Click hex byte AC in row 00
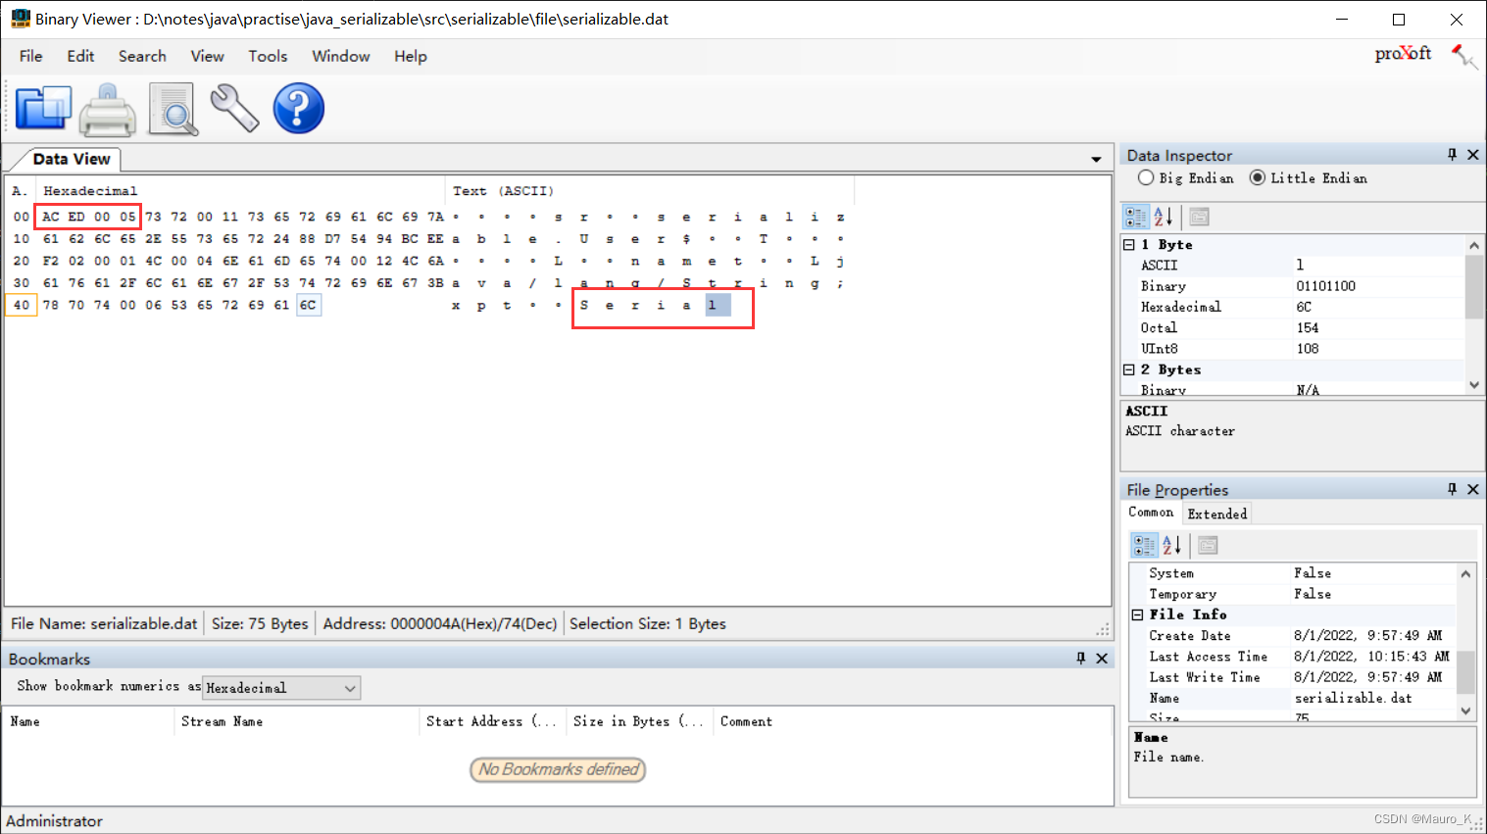This screenshot has width=1487, height=834. pos(51,217)
